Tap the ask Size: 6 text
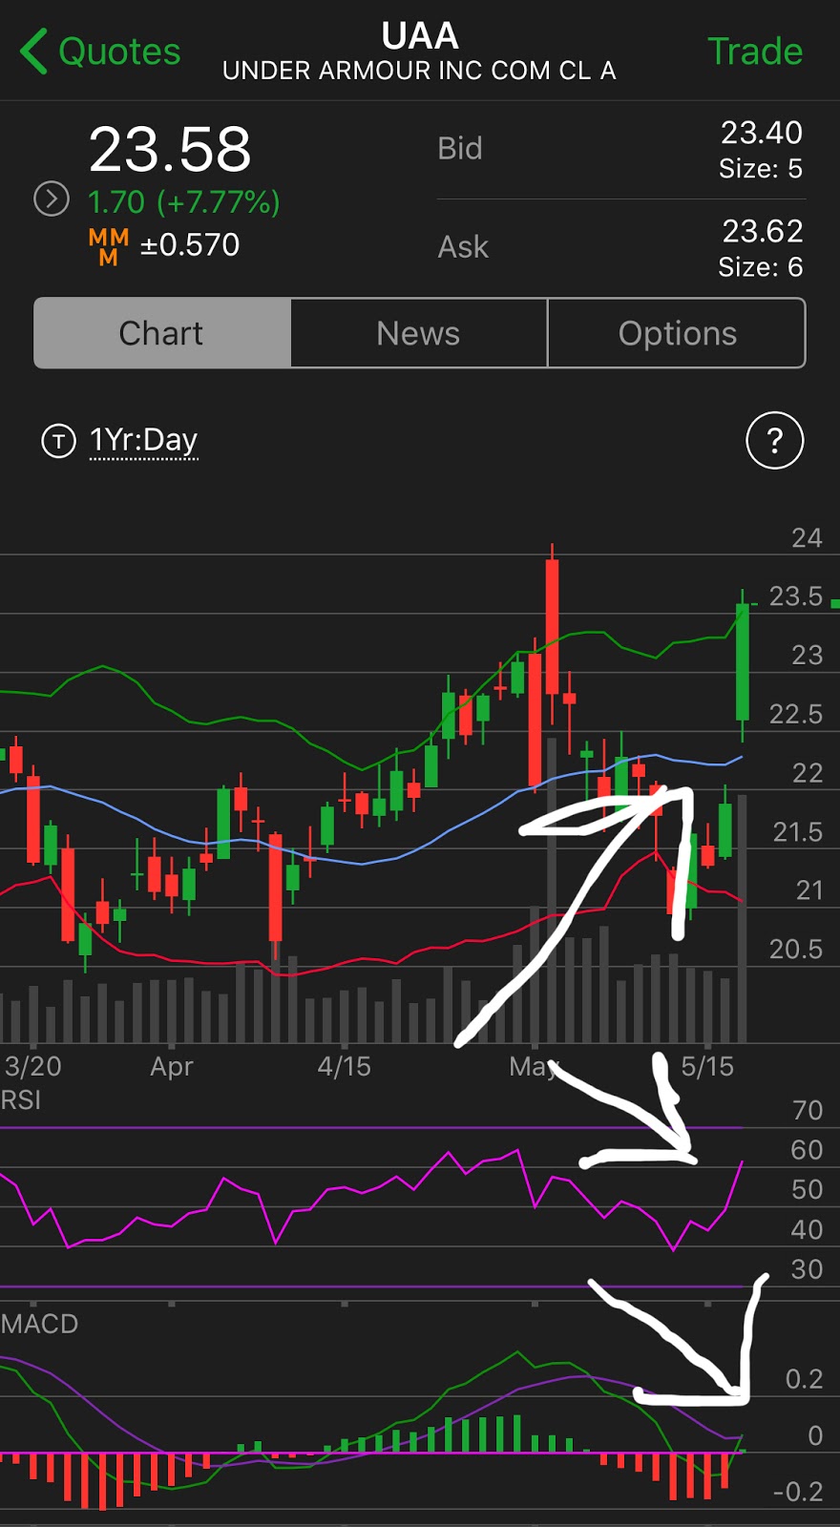This screenshot has width=840, height=1527. (761, 267)
